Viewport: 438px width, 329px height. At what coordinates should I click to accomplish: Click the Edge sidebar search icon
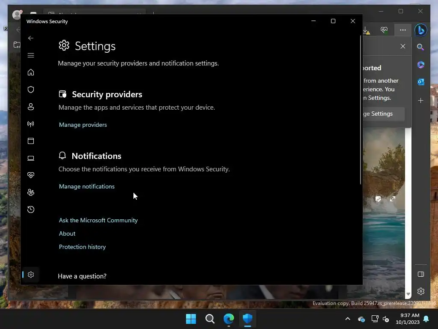coord(421,47)
